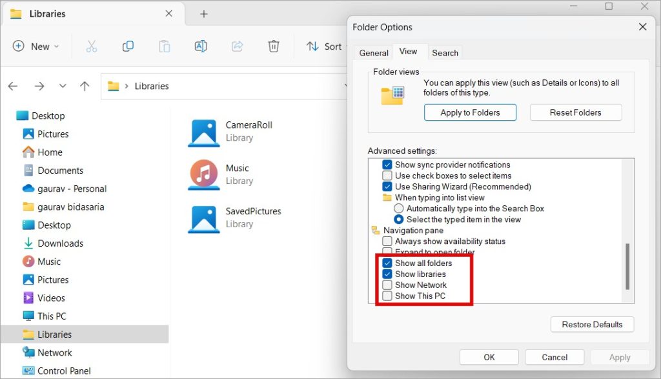Uncheck Show all folders option
Viewport: 661px width, 379px height.
coord(387,263)
